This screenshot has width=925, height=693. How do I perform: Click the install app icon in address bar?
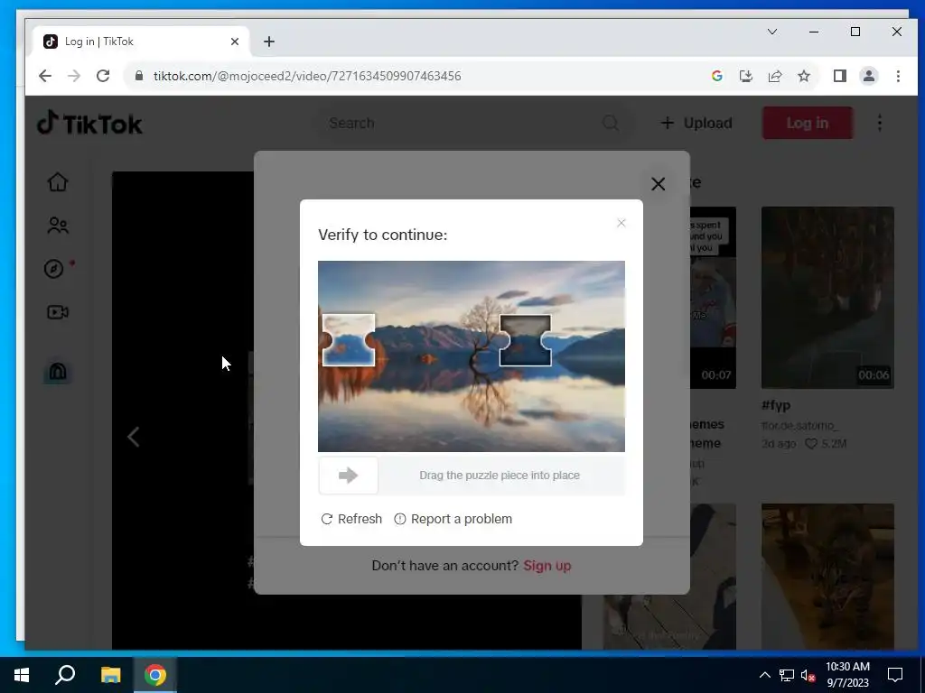[x=745, y=76]
